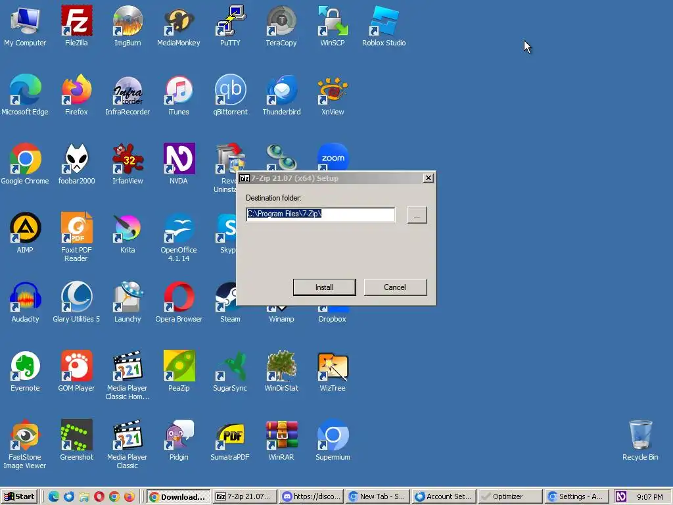Click the NVDA system tray icon
Image resolution: width=673 pixels, height=505 pixels.
(x=620, y=497)
